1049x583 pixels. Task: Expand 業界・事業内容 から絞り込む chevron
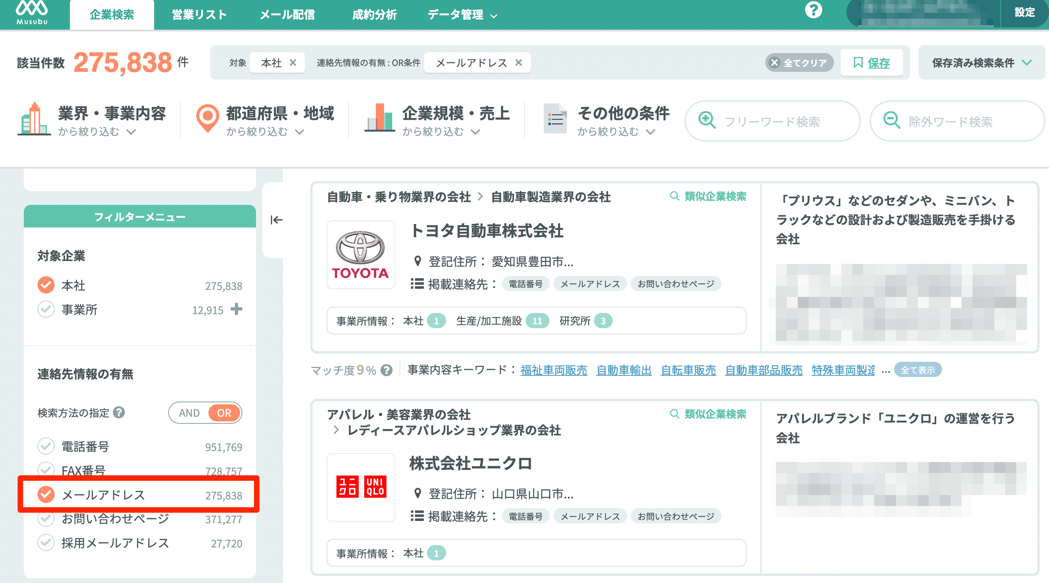pos(131,132)
